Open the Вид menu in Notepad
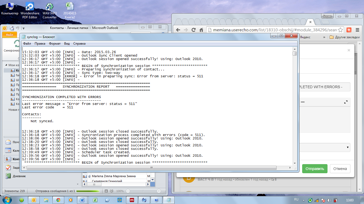Screen dimensions: 364x204 click(x=67, y=43)
